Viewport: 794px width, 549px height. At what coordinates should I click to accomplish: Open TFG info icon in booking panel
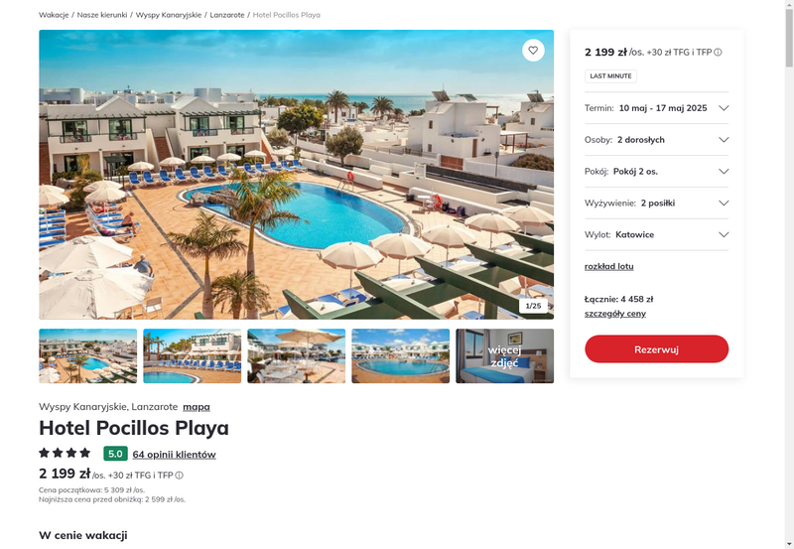click(x=718, y=53)
